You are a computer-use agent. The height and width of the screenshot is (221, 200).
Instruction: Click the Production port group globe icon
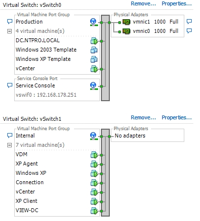(x=94, y=22)
